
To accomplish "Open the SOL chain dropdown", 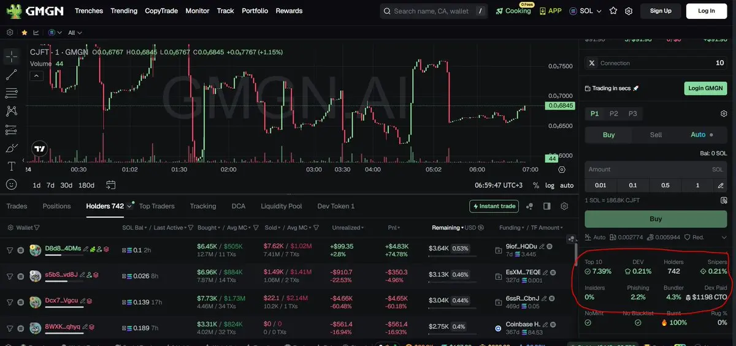I will click(x=586, y=11).
